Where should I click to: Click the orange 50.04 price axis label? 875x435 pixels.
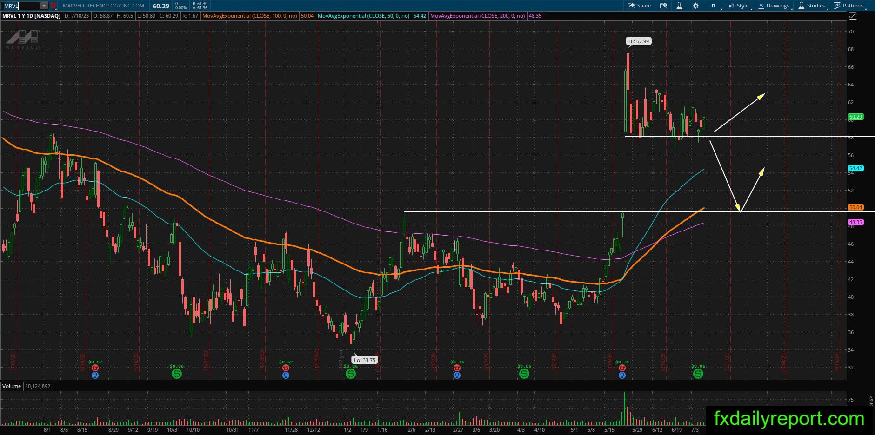856,207
